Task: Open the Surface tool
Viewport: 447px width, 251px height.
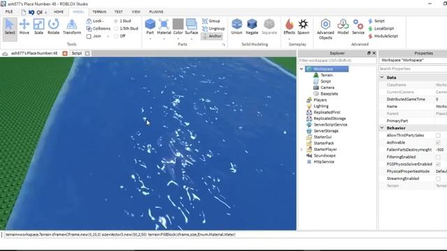Action: click(x=191, y=27)
